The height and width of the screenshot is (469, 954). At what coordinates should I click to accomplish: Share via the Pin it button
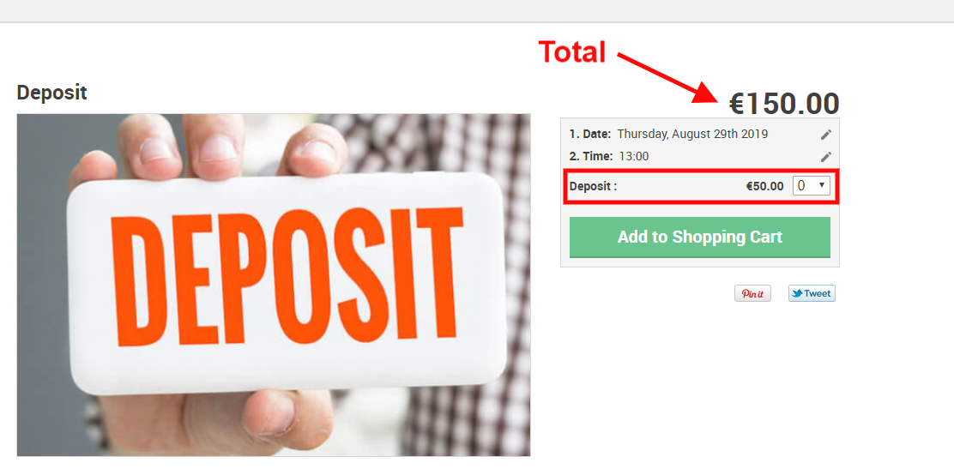(x=752, y=293)
